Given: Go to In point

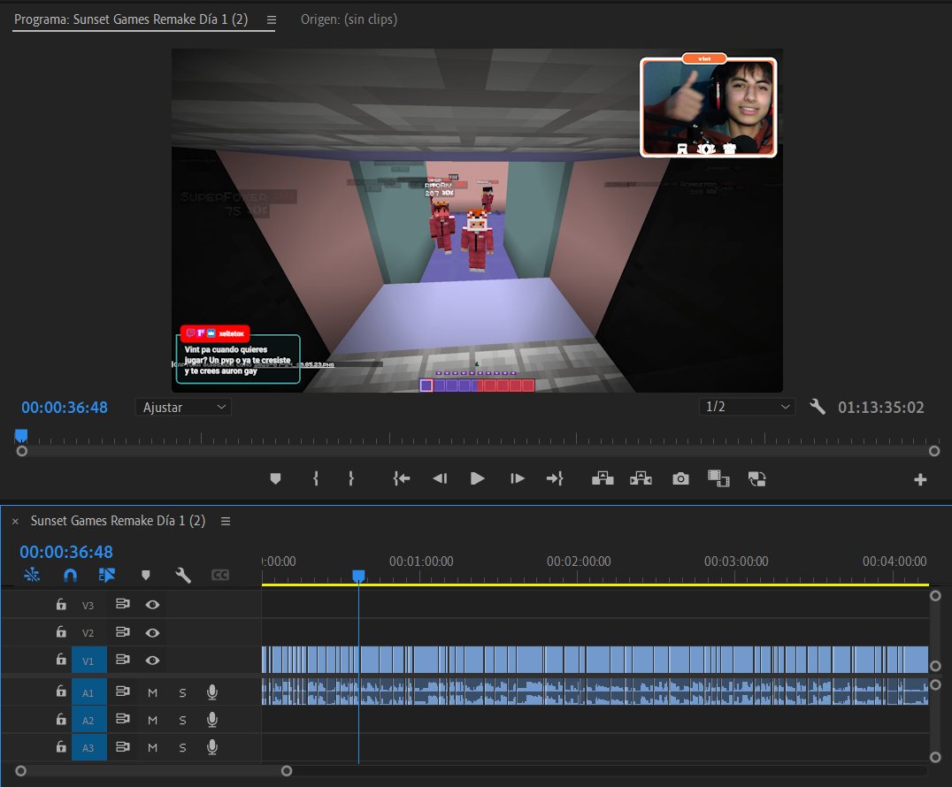Looking at the screenshot, I should coord(402,478).
